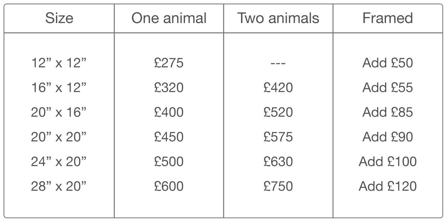Click the Add £85 framed option

coord(388,113)
